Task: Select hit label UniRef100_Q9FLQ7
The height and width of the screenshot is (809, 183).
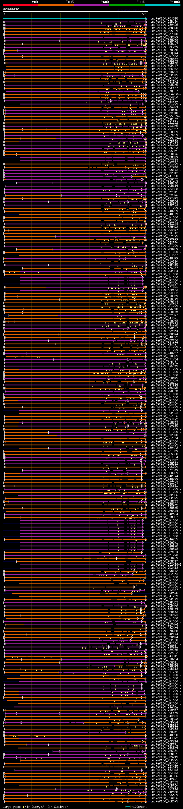Action: coord(164,119)
